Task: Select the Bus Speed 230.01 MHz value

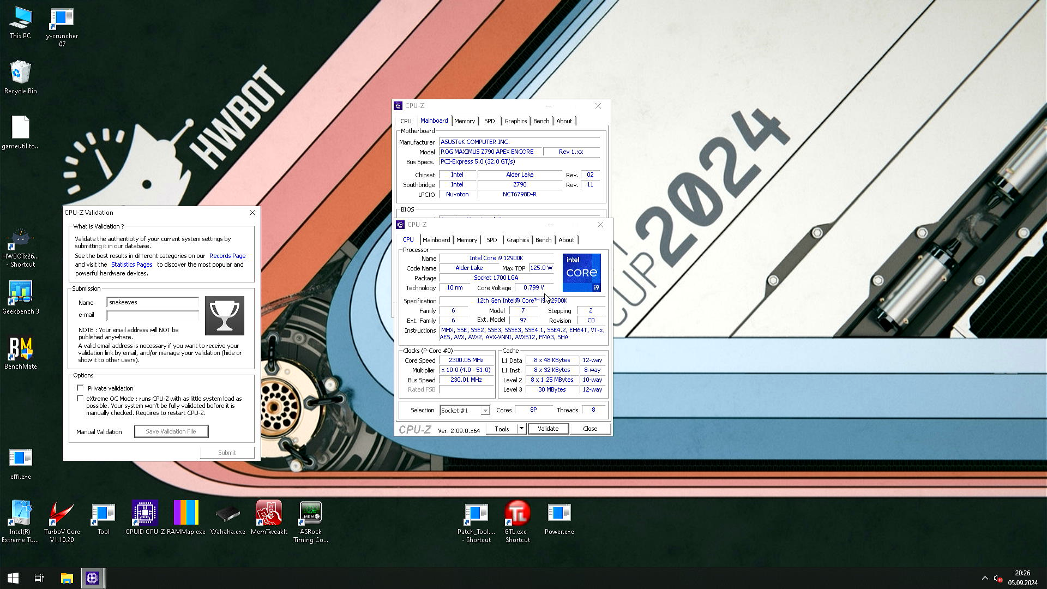Action: (x=466, y=380)
